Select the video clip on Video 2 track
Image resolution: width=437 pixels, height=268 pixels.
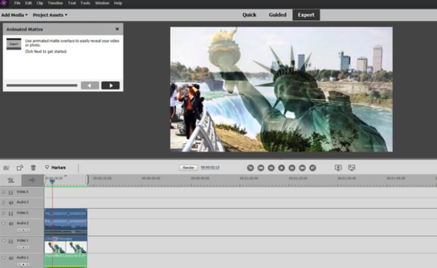click(66, 213)
